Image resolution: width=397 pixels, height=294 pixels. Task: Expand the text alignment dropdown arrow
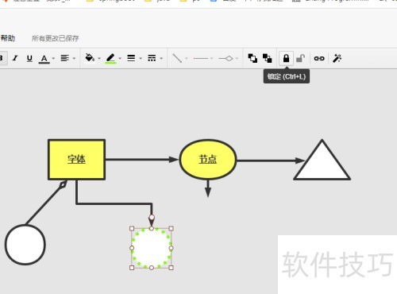(x=74, y=59)
